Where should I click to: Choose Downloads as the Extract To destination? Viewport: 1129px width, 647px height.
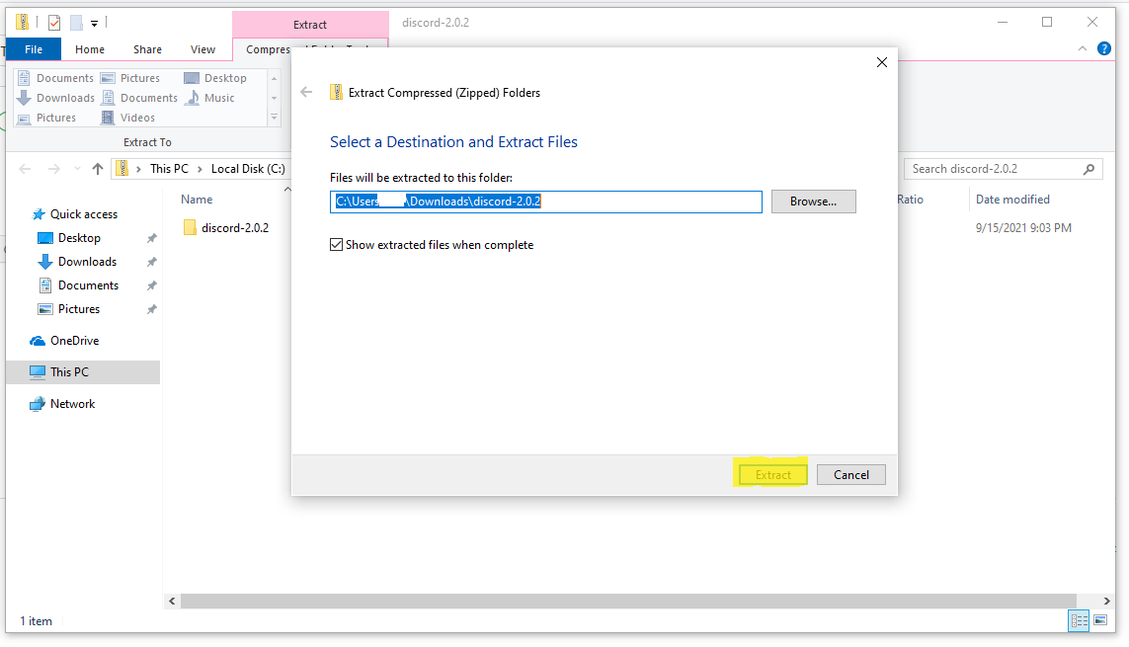pyautogui.click(x=55, y=98)
